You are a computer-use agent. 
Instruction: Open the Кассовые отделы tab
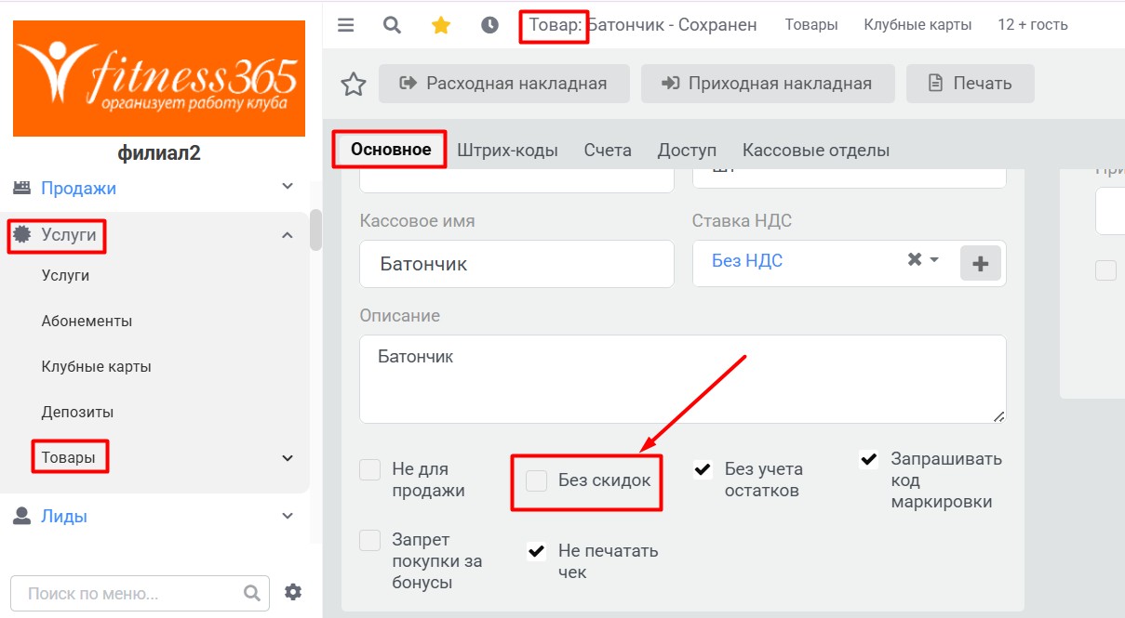pos(816,151)
